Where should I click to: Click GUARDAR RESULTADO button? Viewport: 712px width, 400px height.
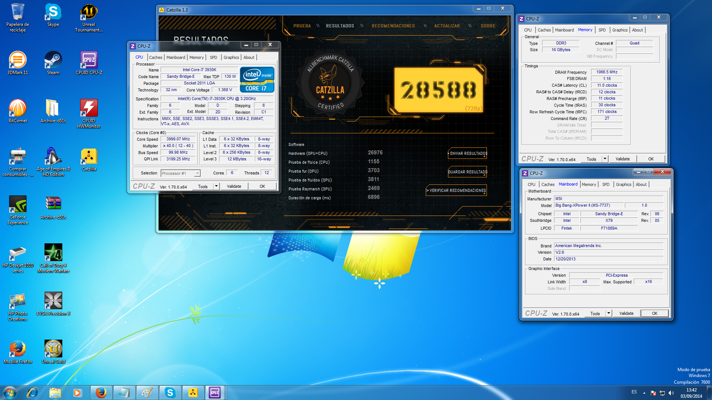pos(467,172)
